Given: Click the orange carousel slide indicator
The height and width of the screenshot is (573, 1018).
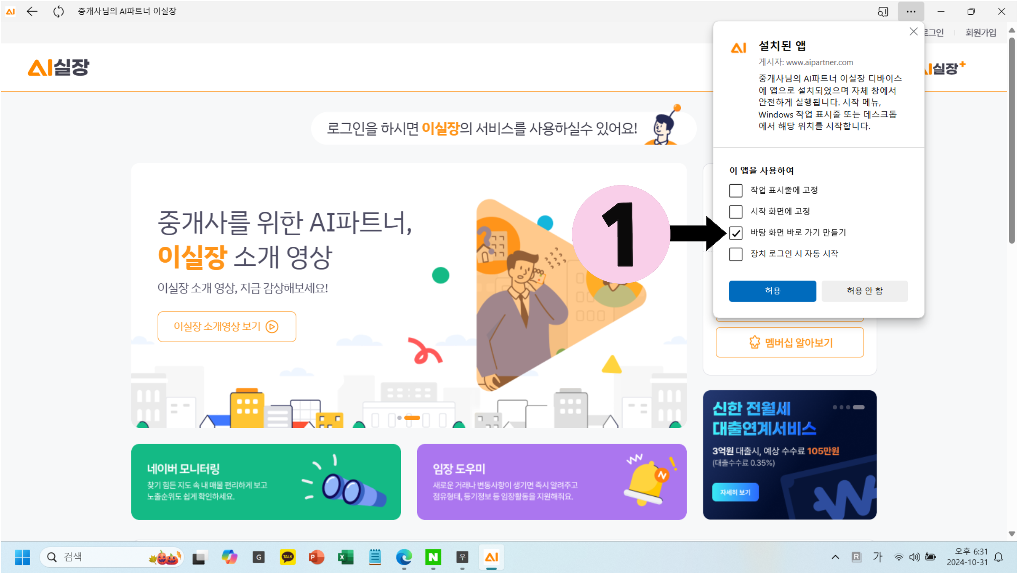Looking at the screenshot, I should 412,418.
